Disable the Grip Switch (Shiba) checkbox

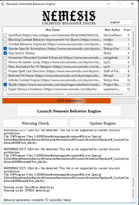5,53
